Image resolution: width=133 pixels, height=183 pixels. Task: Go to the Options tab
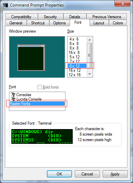point(59,23)
